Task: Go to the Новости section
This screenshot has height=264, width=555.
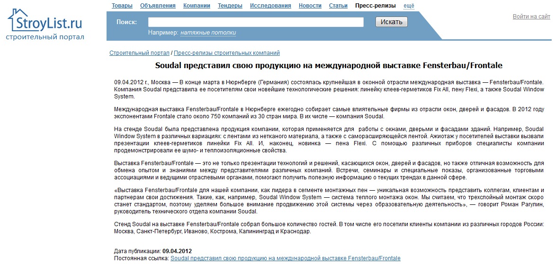Action: pos(310,5)
